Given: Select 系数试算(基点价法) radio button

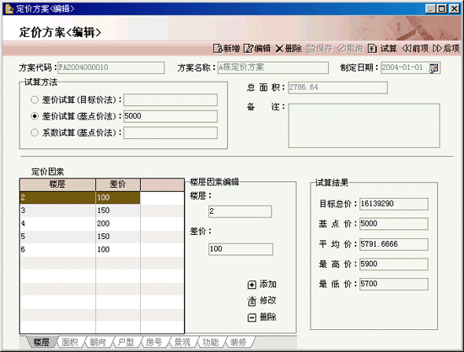Looking at the screenshot, I should pyautogui.click(x=35, y=132).
